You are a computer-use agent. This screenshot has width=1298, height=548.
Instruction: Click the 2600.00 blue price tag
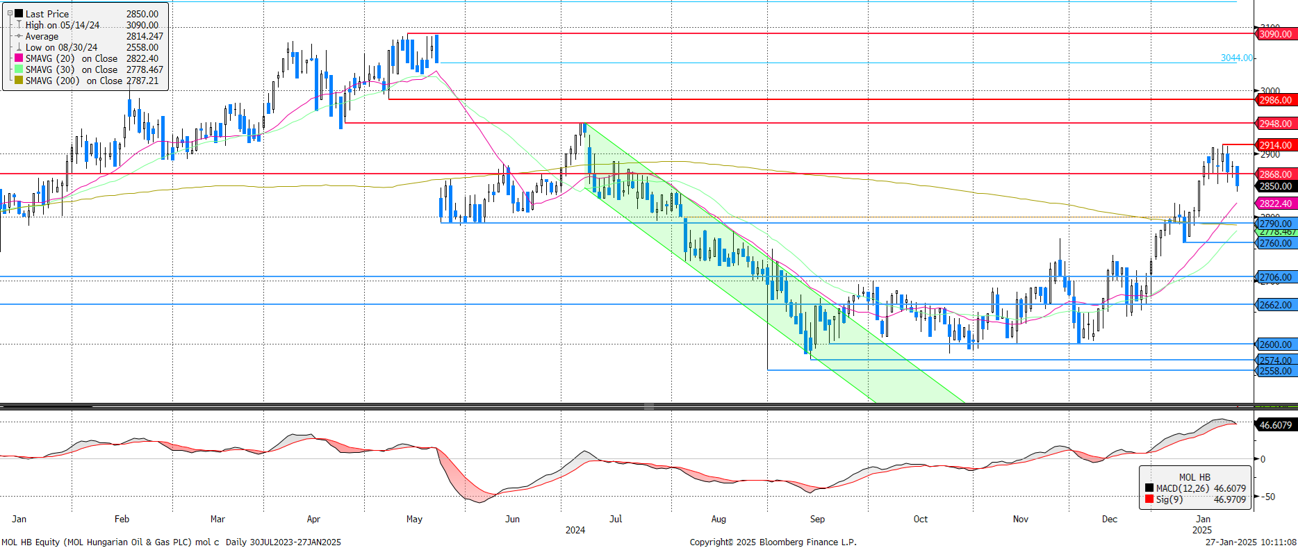click(x=1276, y=344)
